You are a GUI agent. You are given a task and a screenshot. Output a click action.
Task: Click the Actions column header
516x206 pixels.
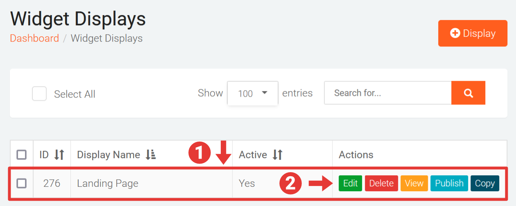click(x=356, y=155)
